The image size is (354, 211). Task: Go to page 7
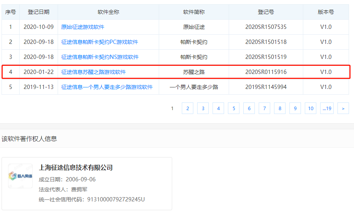click(264, 108)
